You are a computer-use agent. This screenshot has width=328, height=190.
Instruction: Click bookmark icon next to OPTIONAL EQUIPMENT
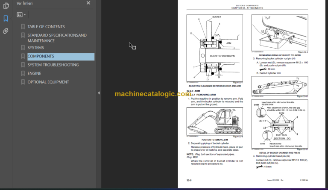click(23, 82)
